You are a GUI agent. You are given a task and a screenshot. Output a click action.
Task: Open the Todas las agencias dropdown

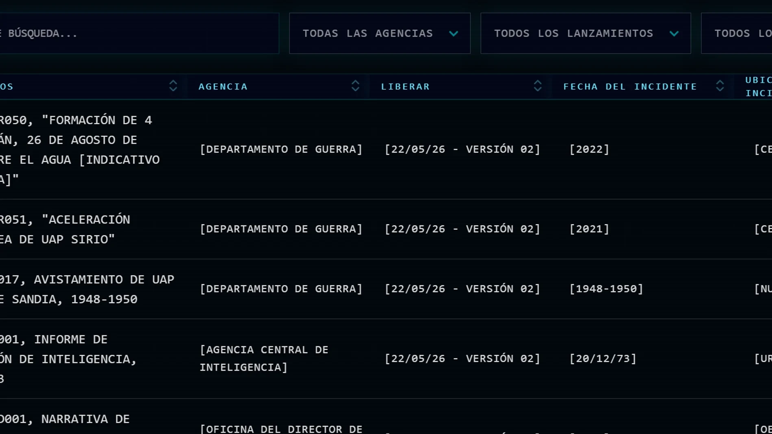pyautogui.click(x=380, y=33)
